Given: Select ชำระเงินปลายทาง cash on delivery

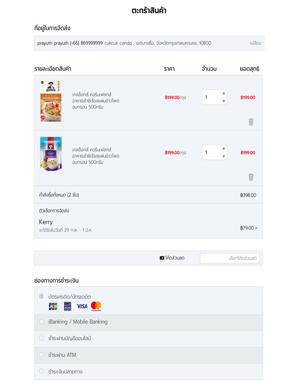Looking at the screenshot, I should click(x=42, y=371).
